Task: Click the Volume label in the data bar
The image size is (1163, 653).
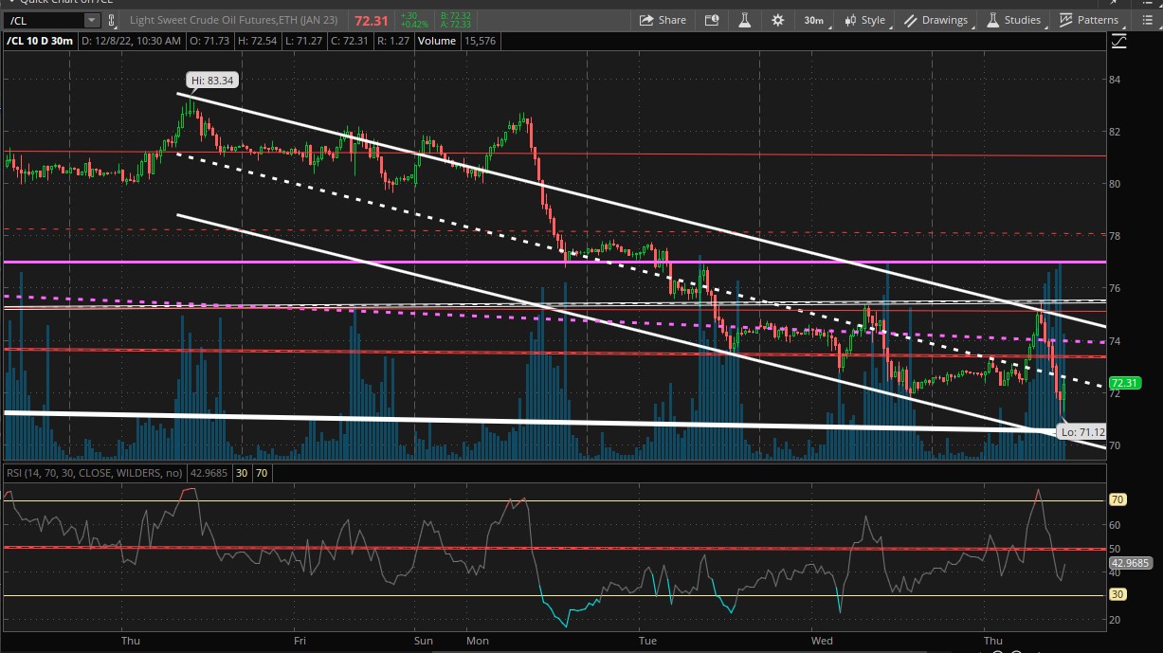Action: pyautogui.click(x=436, y=41)
